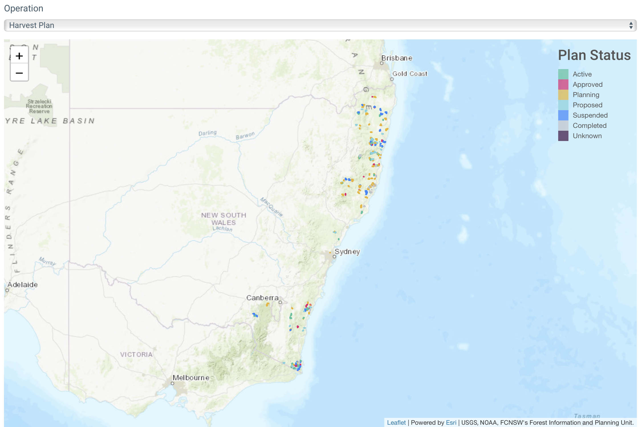This screenshot has width=642, height=427.
Task: Click the Melbourne city marker on map
Action: pyautogui.click(x=172, y=383)
